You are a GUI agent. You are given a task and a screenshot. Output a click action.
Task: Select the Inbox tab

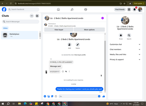(5, 28)
